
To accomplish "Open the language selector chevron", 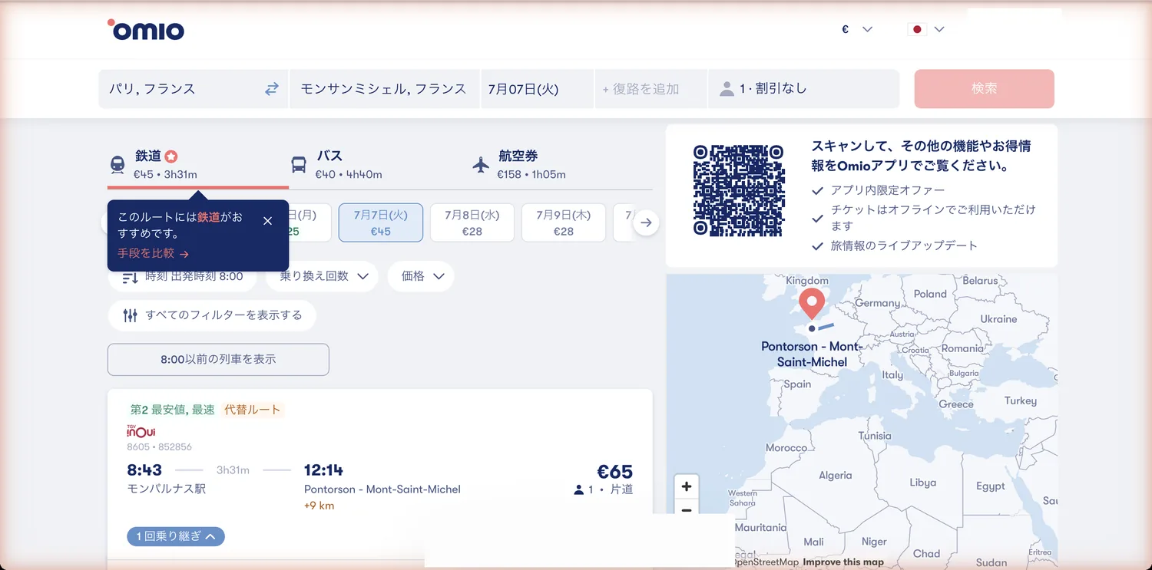I will 938,29.
